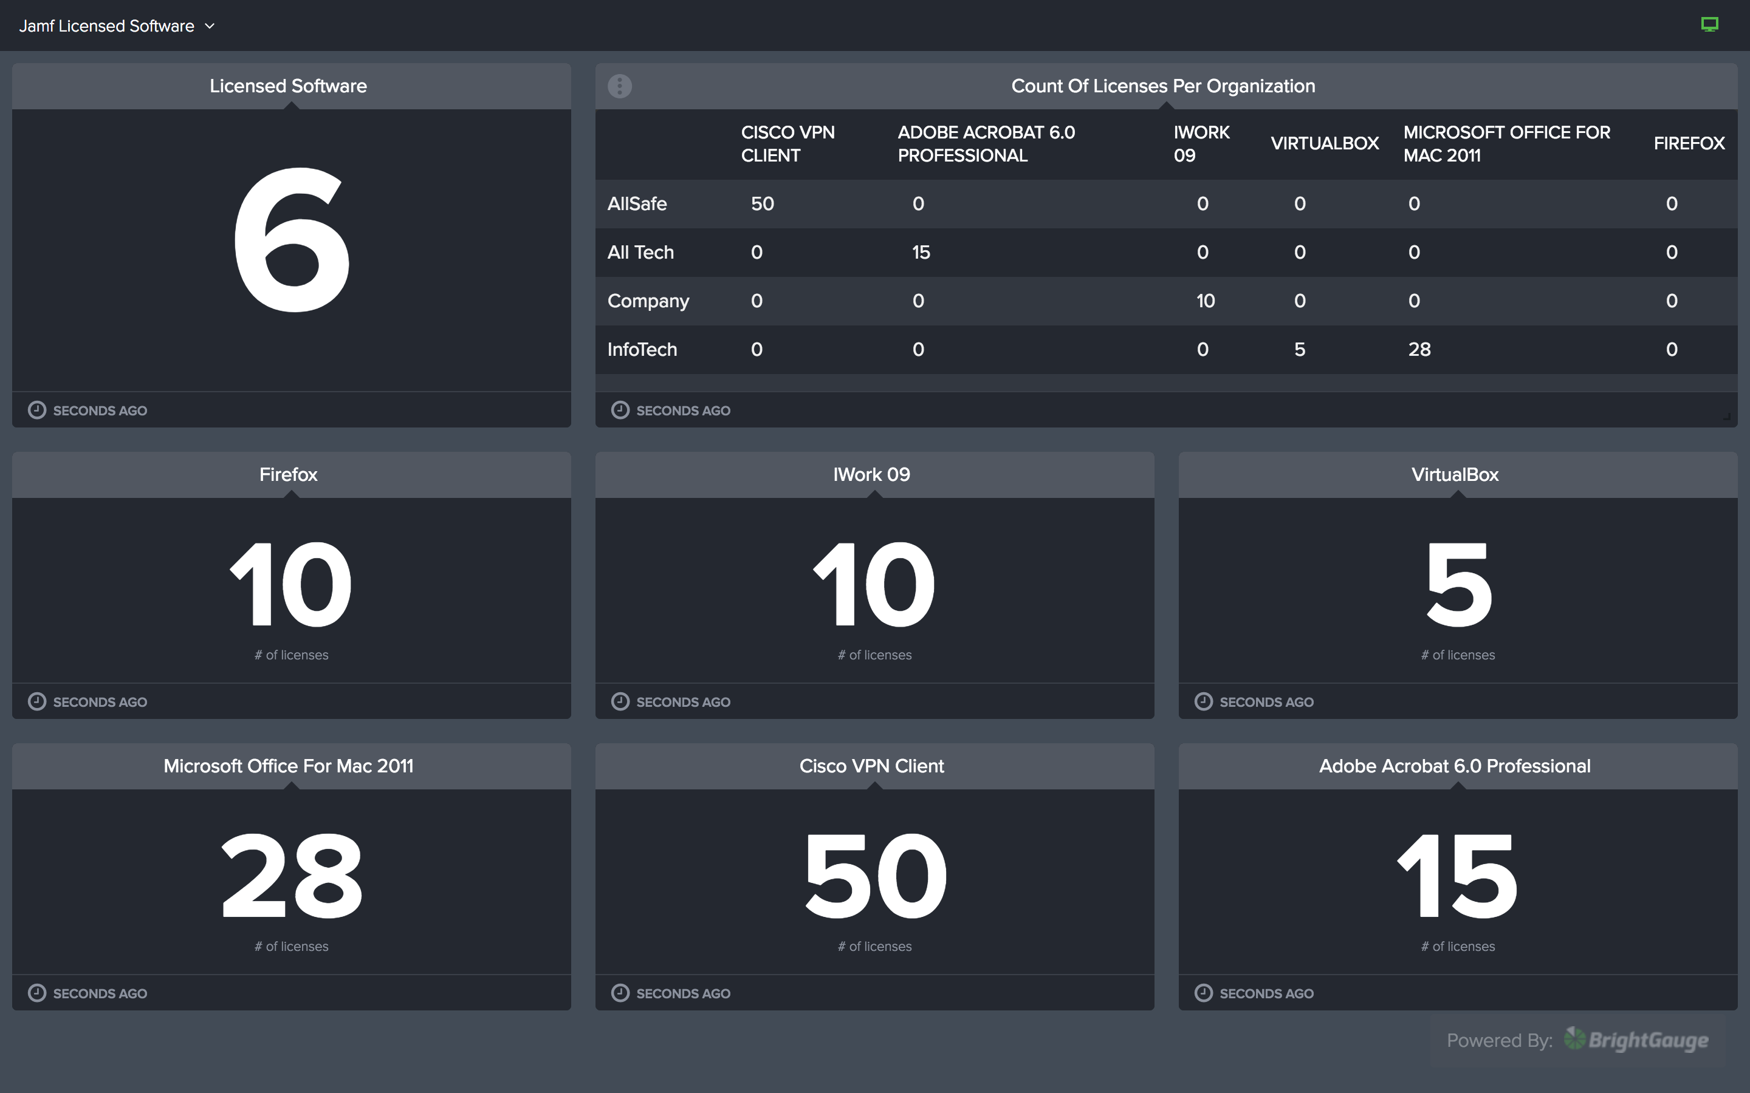This screenshot has width=1750, height=1093.
Task: Open the three-dot menu on Count Of Licenses gauge
Action: tap(620, 86)
